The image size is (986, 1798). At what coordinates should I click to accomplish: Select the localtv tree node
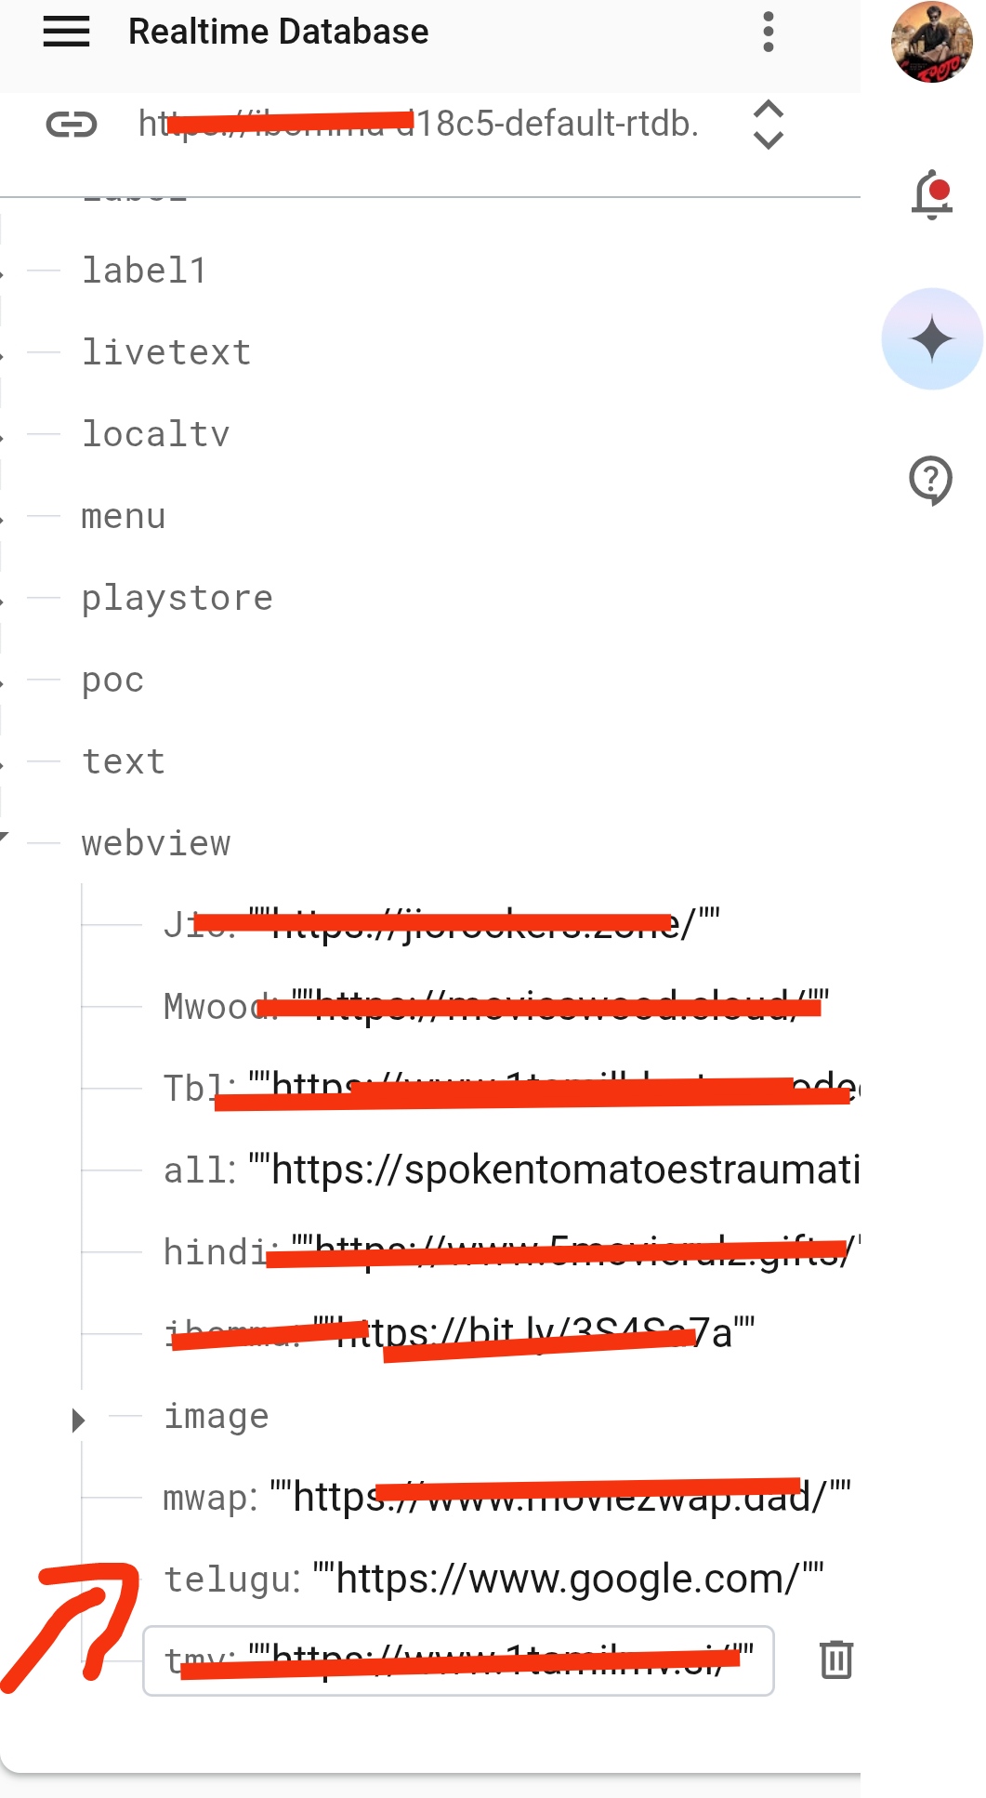pos(155,434)
